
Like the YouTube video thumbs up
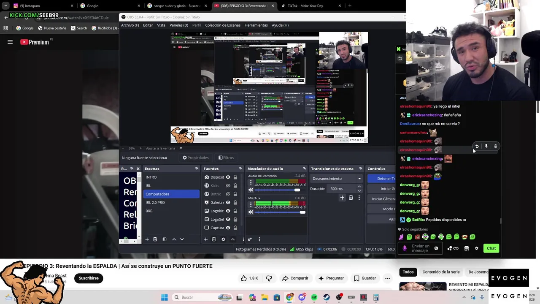coord(249,278)
